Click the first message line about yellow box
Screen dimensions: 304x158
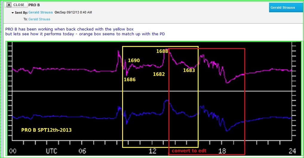click(69, 29)
